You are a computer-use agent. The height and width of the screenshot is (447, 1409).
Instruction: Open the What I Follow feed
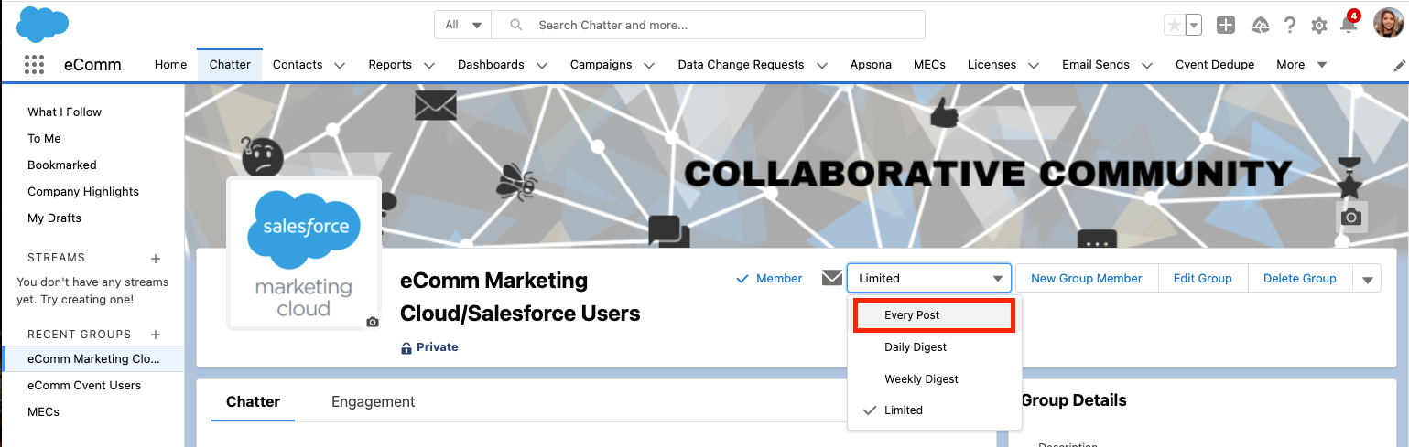tap(64, 112)
